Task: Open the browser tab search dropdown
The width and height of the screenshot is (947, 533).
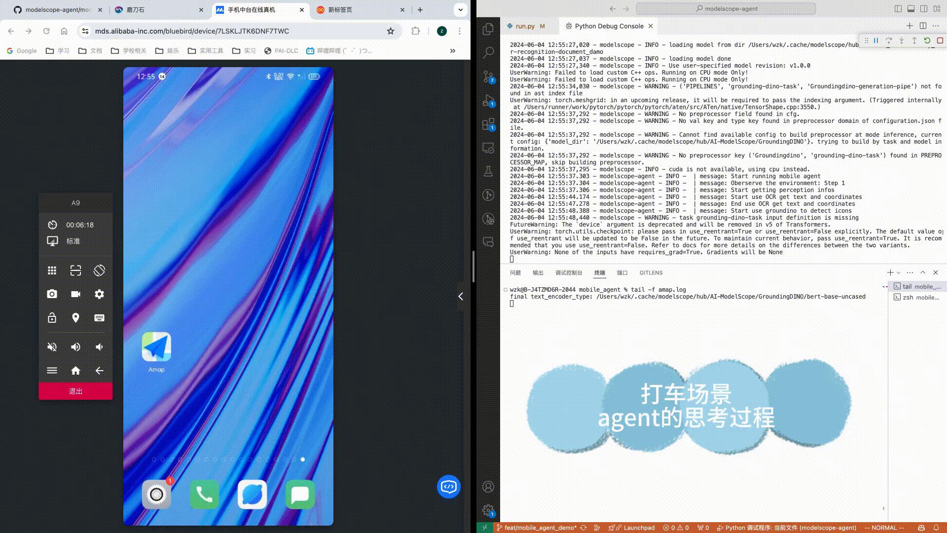Action: (x=460, y=10)
